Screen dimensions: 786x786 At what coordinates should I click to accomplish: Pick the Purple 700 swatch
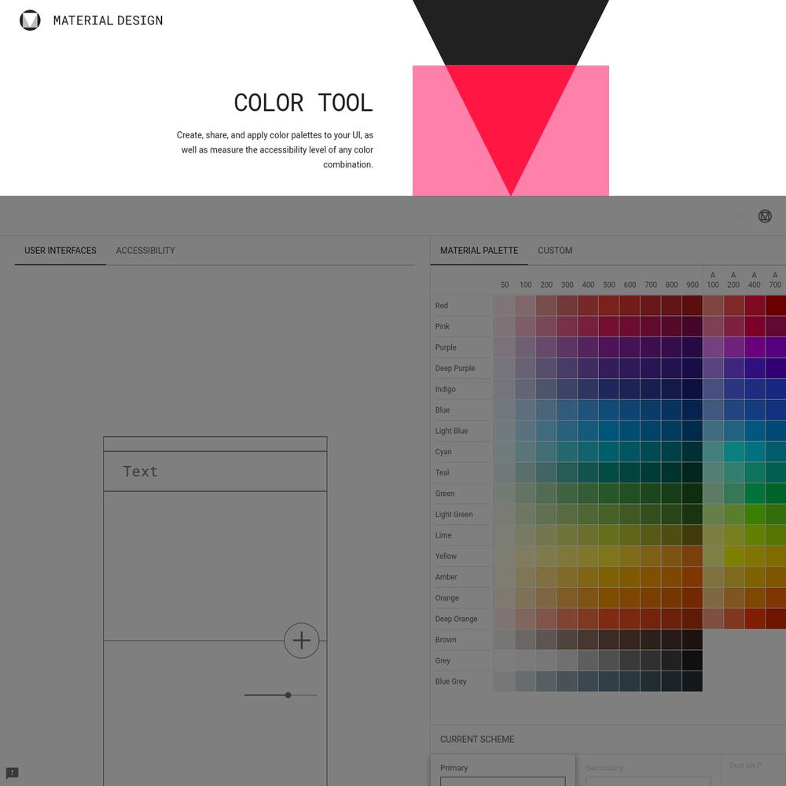[650, 347]
